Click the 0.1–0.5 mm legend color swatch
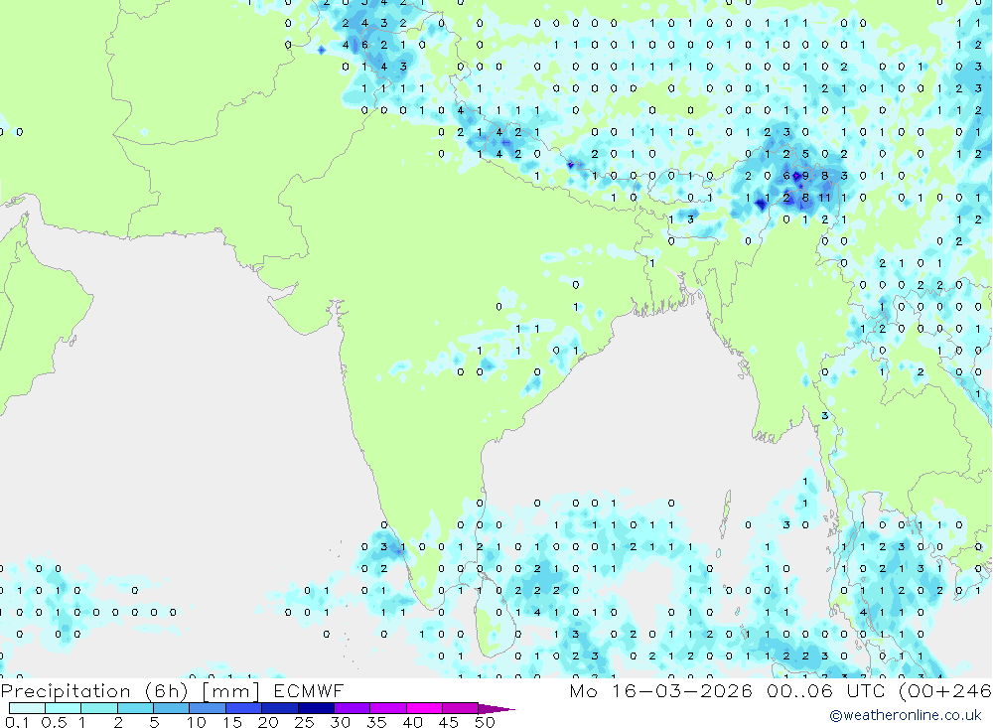993x728 pixels. pos(27,708)
